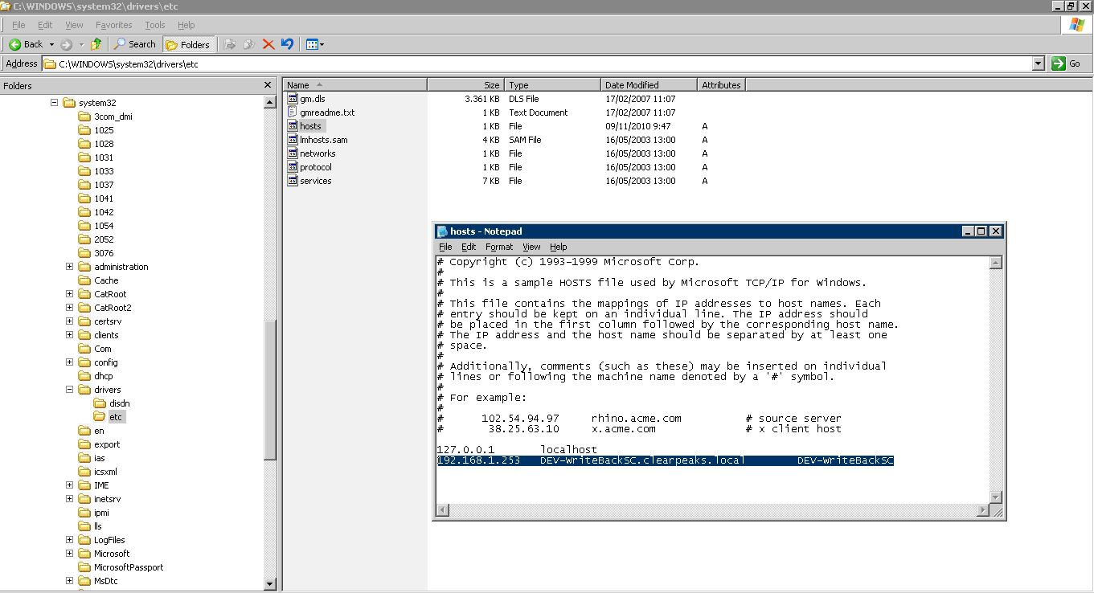Click the Go button
This screenshot has height=593, width=1094.
tap(1067, 63)
